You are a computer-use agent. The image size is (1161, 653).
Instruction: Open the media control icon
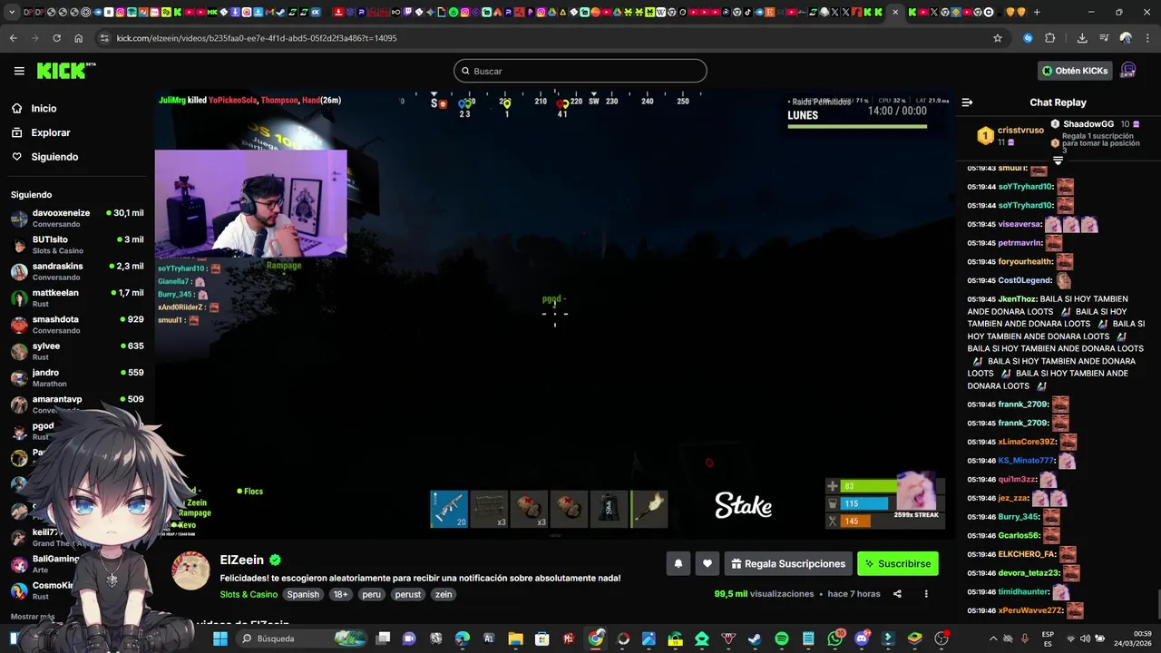[1104, 38]
